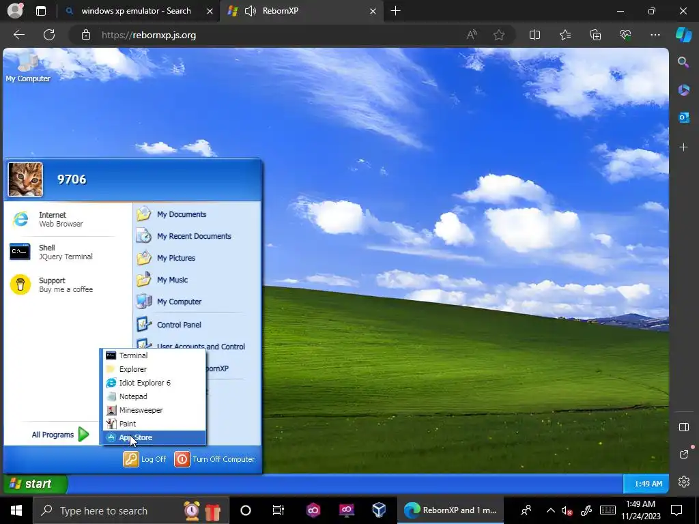Image resolution: width=699 pixels, height=524 pixels.
Task: Show hidden system tray icons
Action: [x=551, y=510]
